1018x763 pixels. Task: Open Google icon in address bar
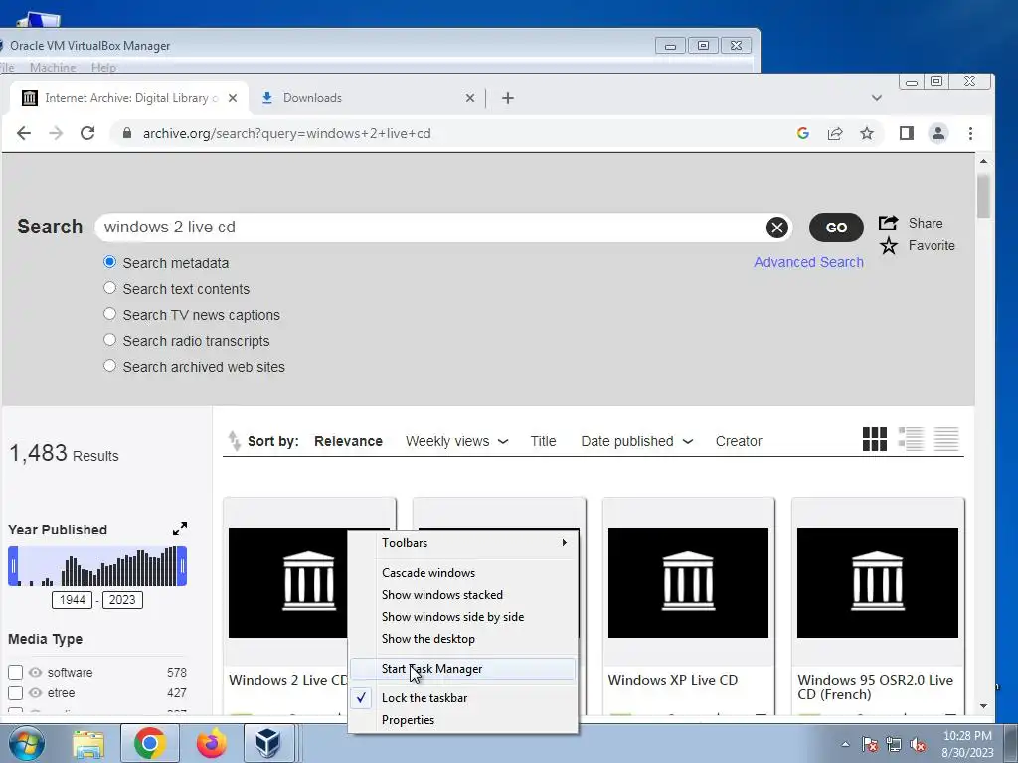803,134
